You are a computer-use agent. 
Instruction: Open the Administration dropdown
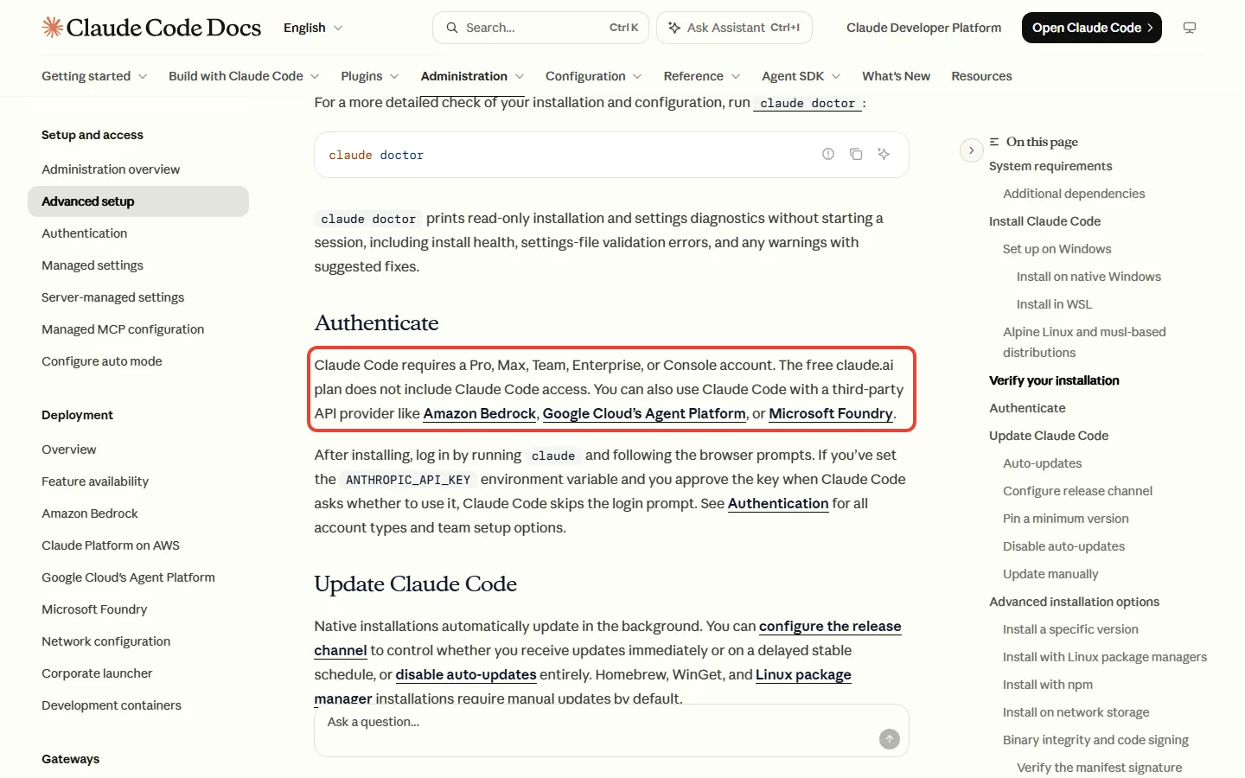[473, 76]
